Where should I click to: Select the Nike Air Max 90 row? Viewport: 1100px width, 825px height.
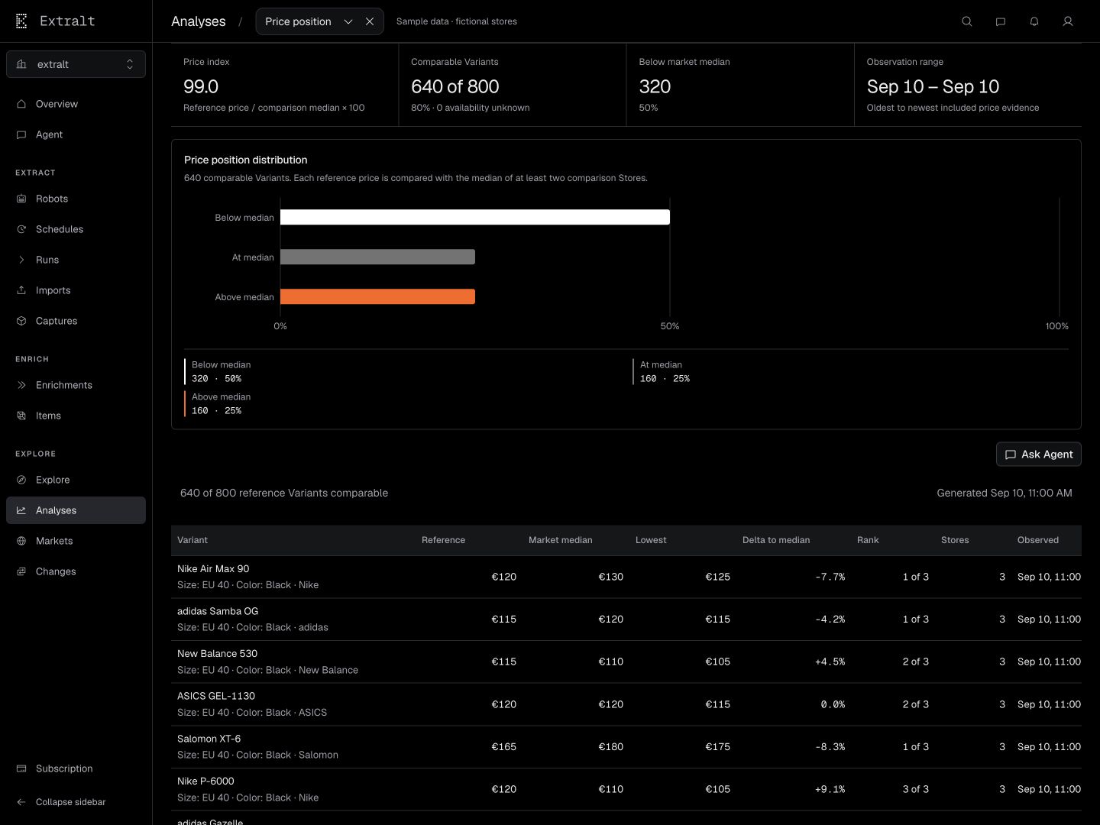pos(626,577)
